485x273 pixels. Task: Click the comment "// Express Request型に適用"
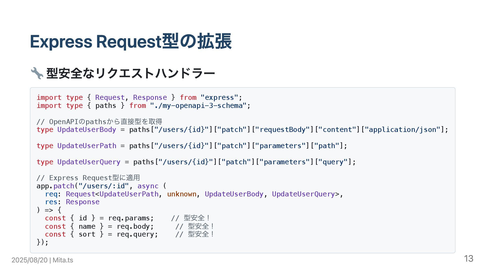tap(88, 178)
